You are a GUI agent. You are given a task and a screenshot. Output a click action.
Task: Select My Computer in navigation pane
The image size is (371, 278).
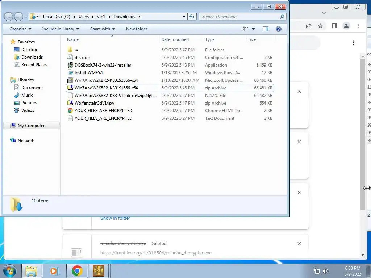click(31, 126)
